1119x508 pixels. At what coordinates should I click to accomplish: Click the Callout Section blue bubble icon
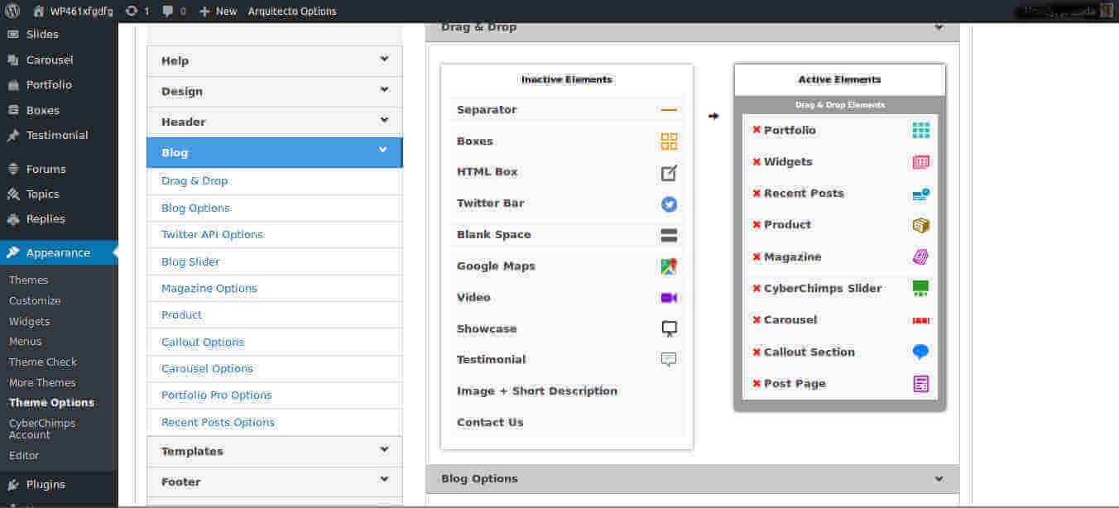(x=920, y=352)
